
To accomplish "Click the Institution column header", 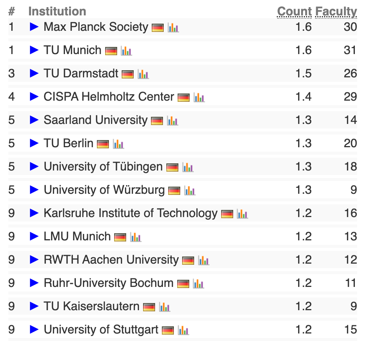I will (x=58, y=11).
